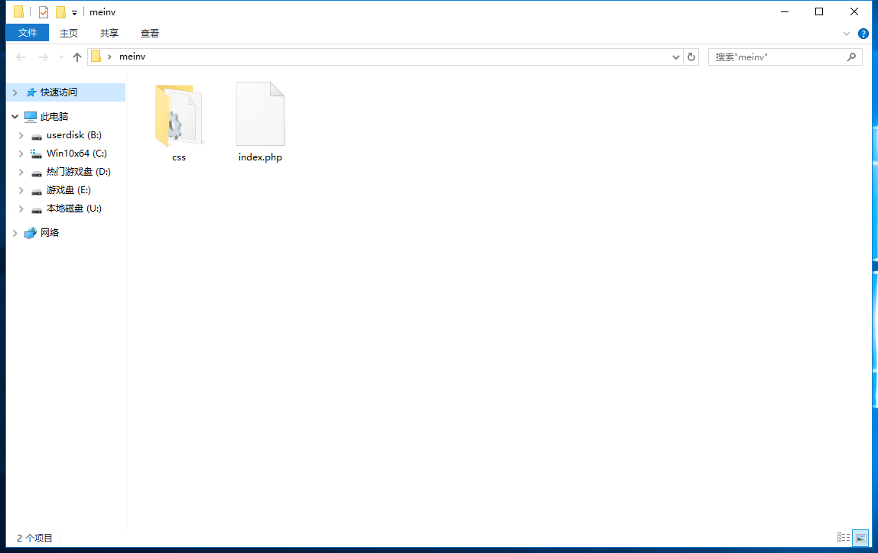Expand the ribbon with chevron

847,34
